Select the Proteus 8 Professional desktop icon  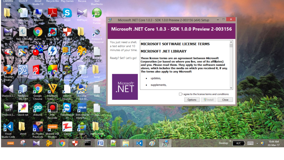tap(97, 35)
